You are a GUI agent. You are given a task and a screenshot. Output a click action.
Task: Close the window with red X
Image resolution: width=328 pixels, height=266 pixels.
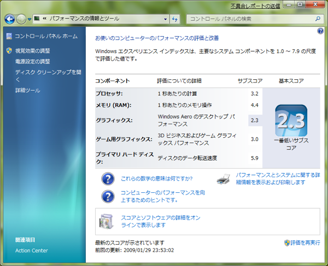click(x=315, y=5)
